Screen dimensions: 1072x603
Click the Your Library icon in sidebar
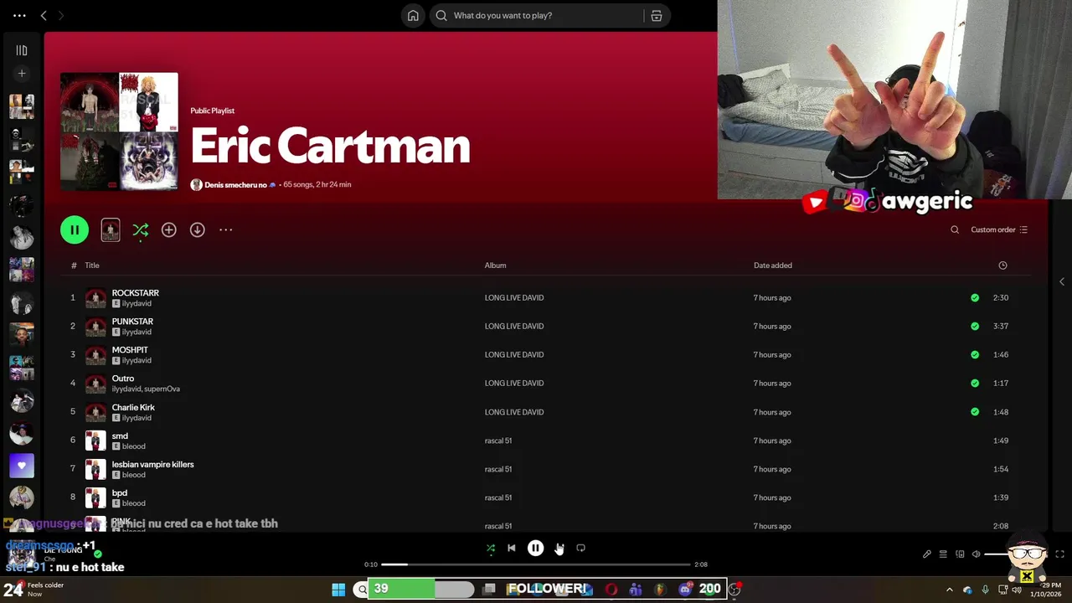point(22,50)
